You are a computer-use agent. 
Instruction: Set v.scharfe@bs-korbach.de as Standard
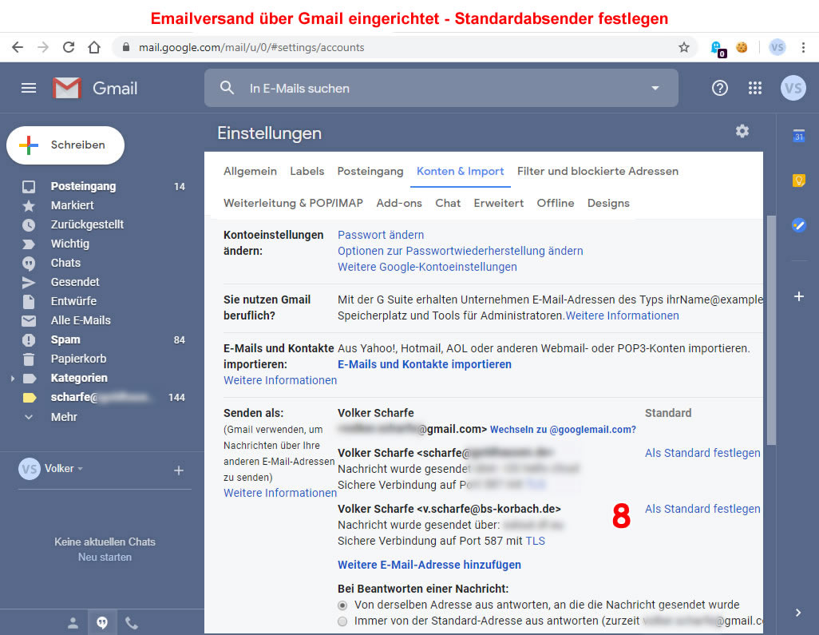(702, 509)
